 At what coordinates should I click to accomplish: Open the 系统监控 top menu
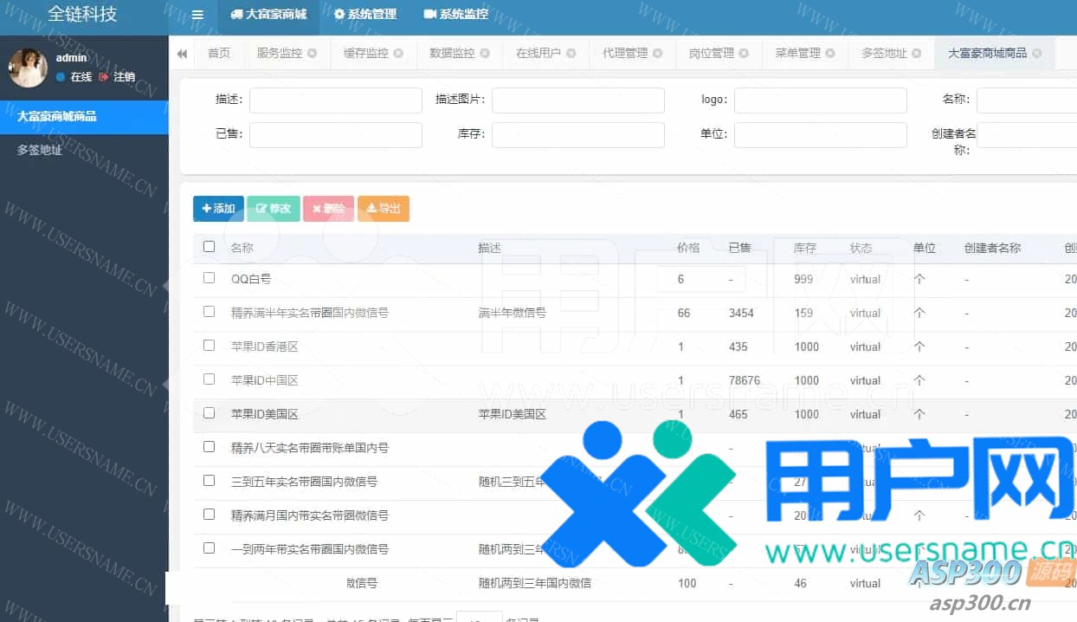point(455,15)
